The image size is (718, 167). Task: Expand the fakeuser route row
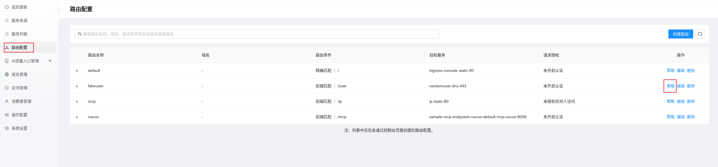[x=77, y=86]
